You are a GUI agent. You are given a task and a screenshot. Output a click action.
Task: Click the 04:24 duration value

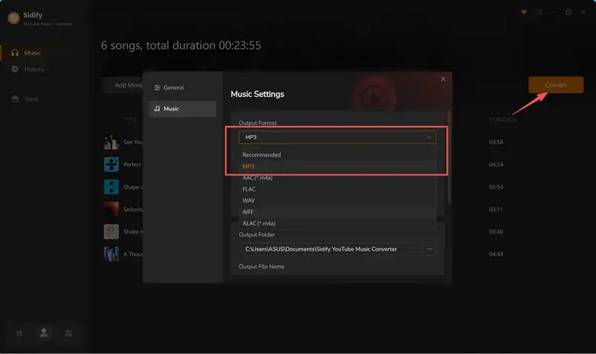click(496, 165)
